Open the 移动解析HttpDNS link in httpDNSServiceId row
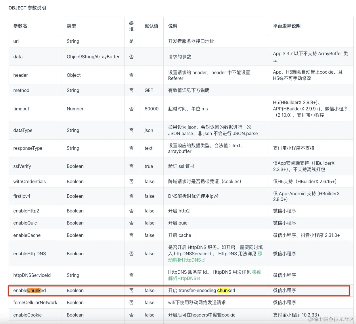This screenshot has width=356, height=324. click(182, 278)
